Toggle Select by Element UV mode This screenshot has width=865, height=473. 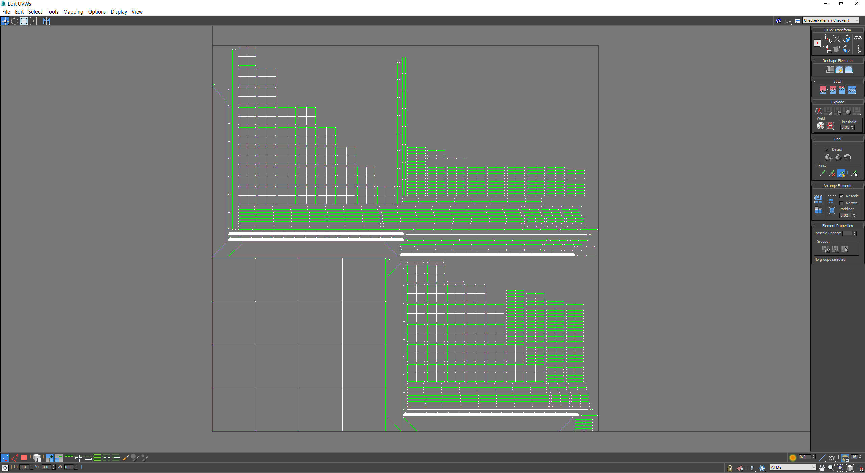pyautogui.click(x=36, y=458)
